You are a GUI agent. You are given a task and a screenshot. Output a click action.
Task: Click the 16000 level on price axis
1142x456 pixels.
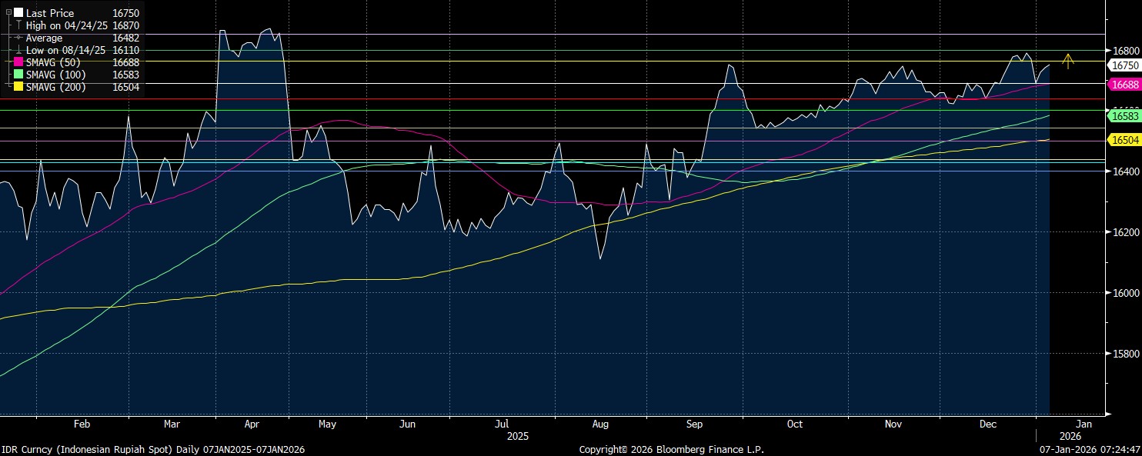point(1122,293)
